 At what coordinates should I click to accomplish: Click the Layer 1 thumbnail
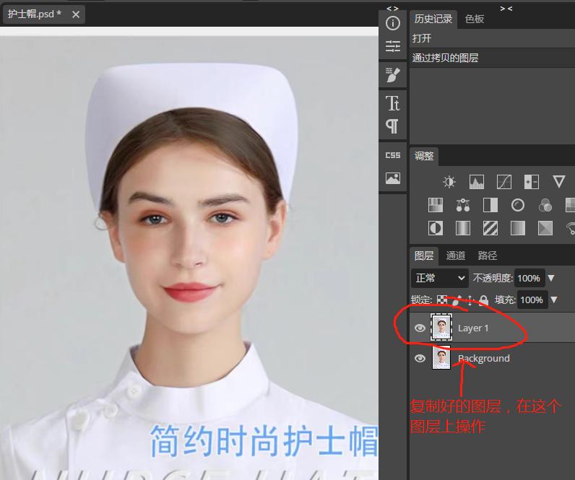point(441,327)
